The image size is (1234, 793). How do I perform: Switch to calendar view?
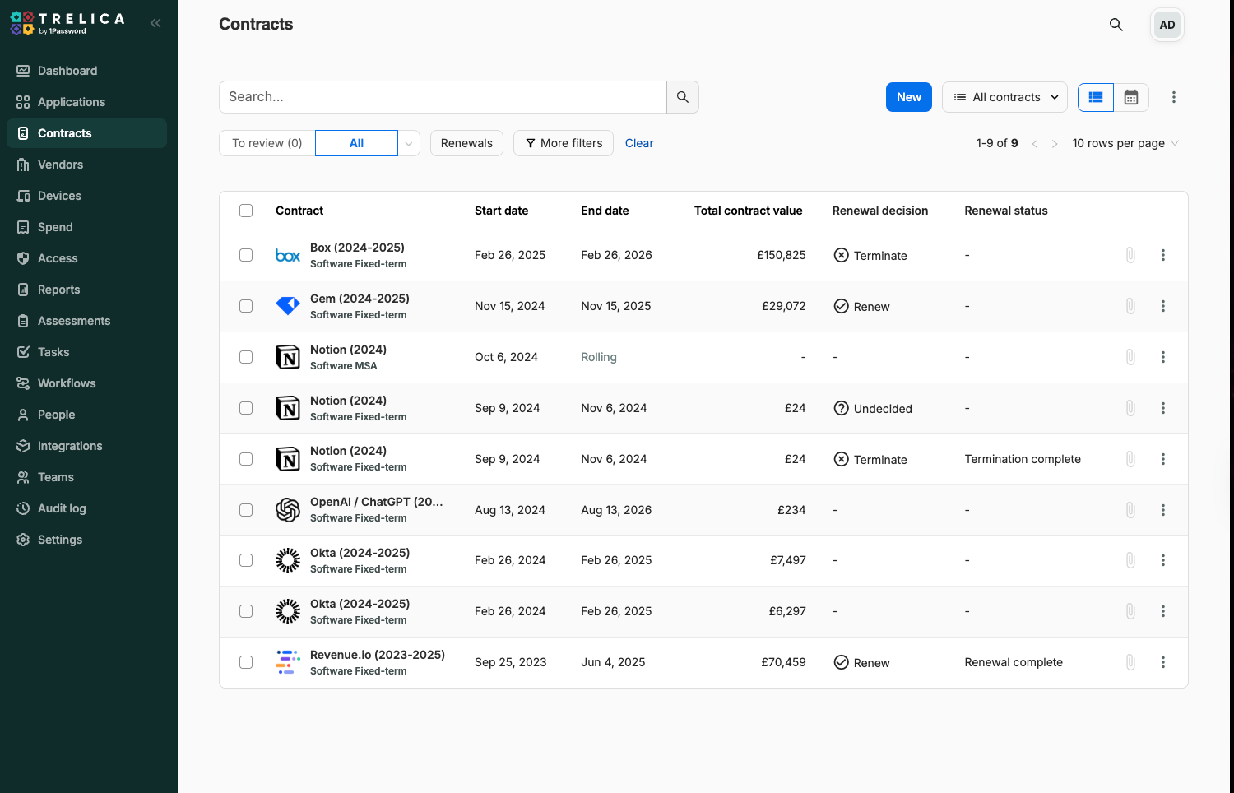point(1131,97)
